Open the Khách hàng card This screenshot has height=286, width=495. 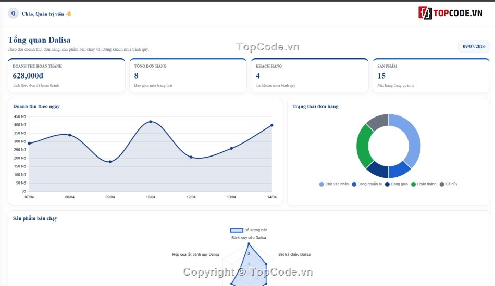(310, 75)
